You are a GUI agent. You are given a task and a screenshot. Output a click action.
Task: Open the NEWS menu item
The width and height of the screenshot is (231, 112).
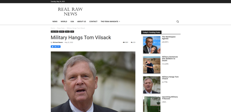tap(55, 22)
